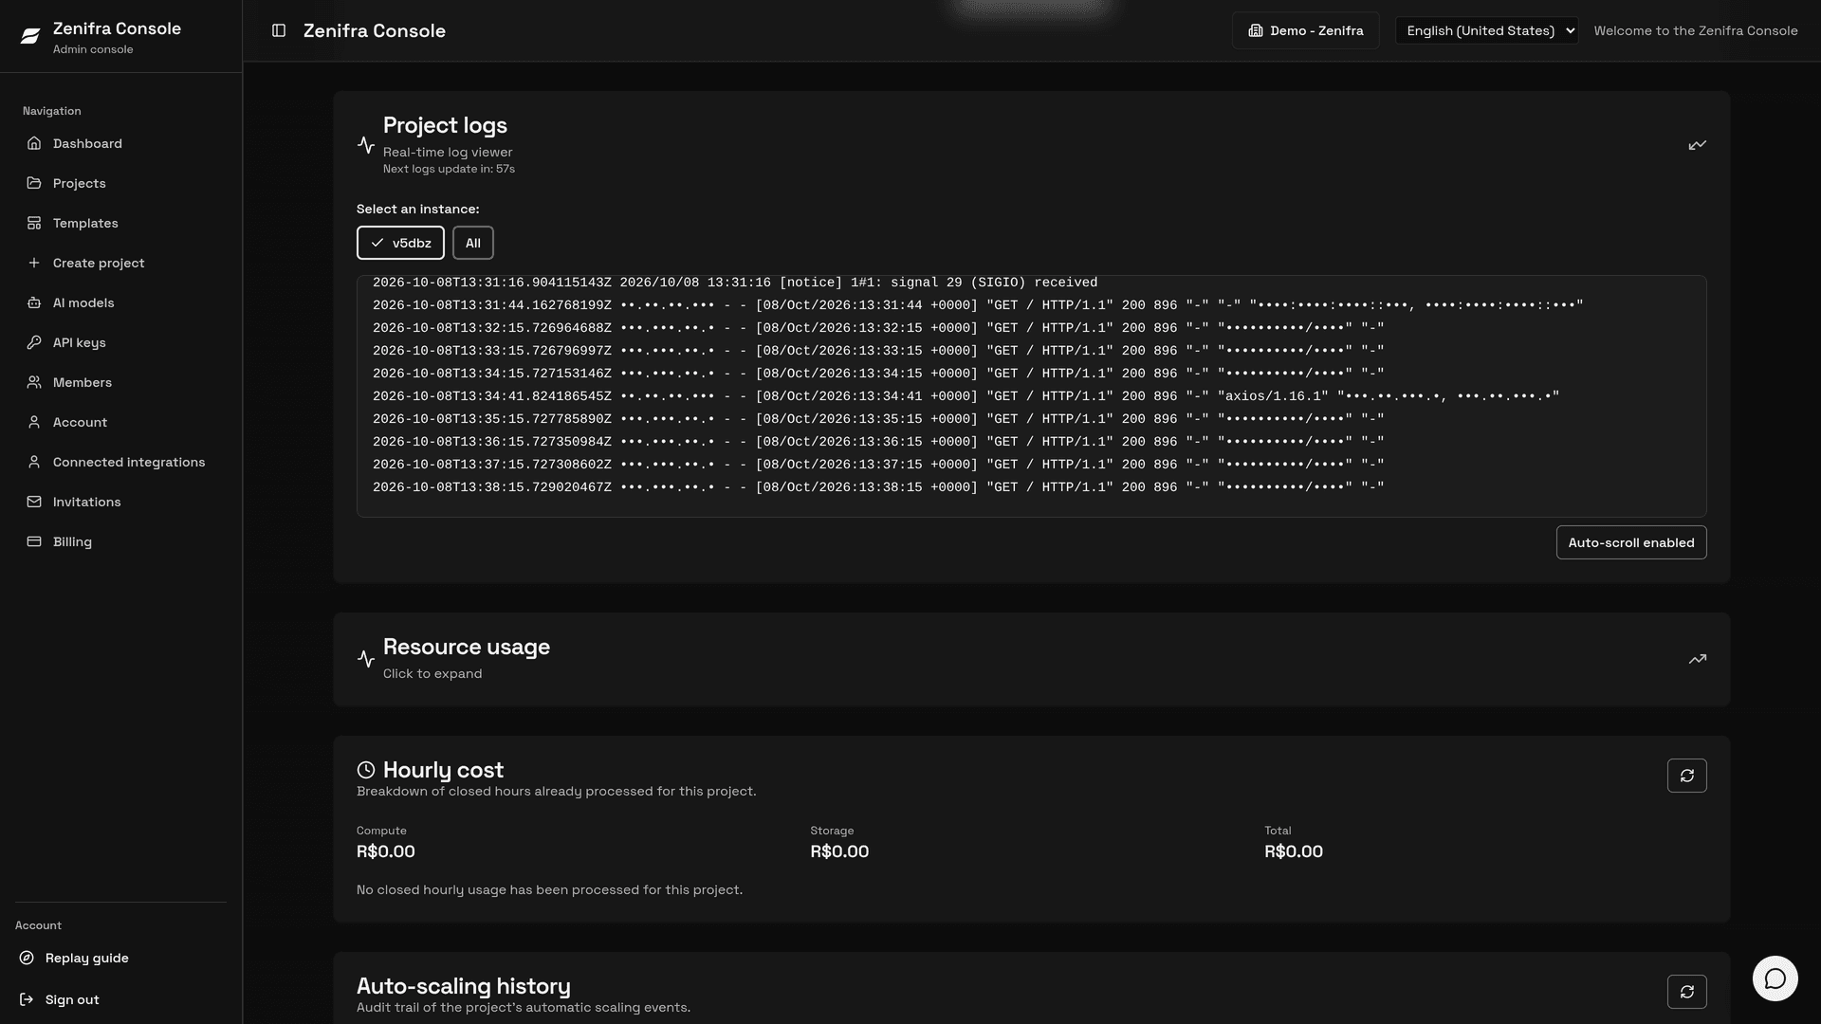Toggle the sidebar panel icon
Image resolution: width=1821 pixels, height=1024 pixels.
279,30
